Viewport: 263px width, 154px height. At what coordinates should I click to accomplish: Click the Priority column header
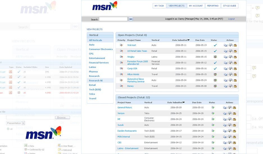[x=121, y=40]
